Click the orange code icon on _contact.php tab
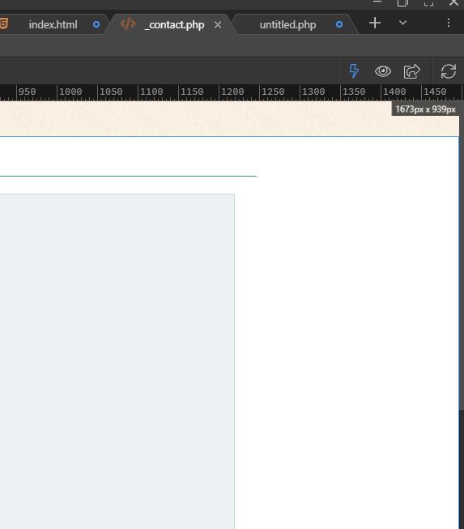Screen dimensions: 464x529 (128, 24)
